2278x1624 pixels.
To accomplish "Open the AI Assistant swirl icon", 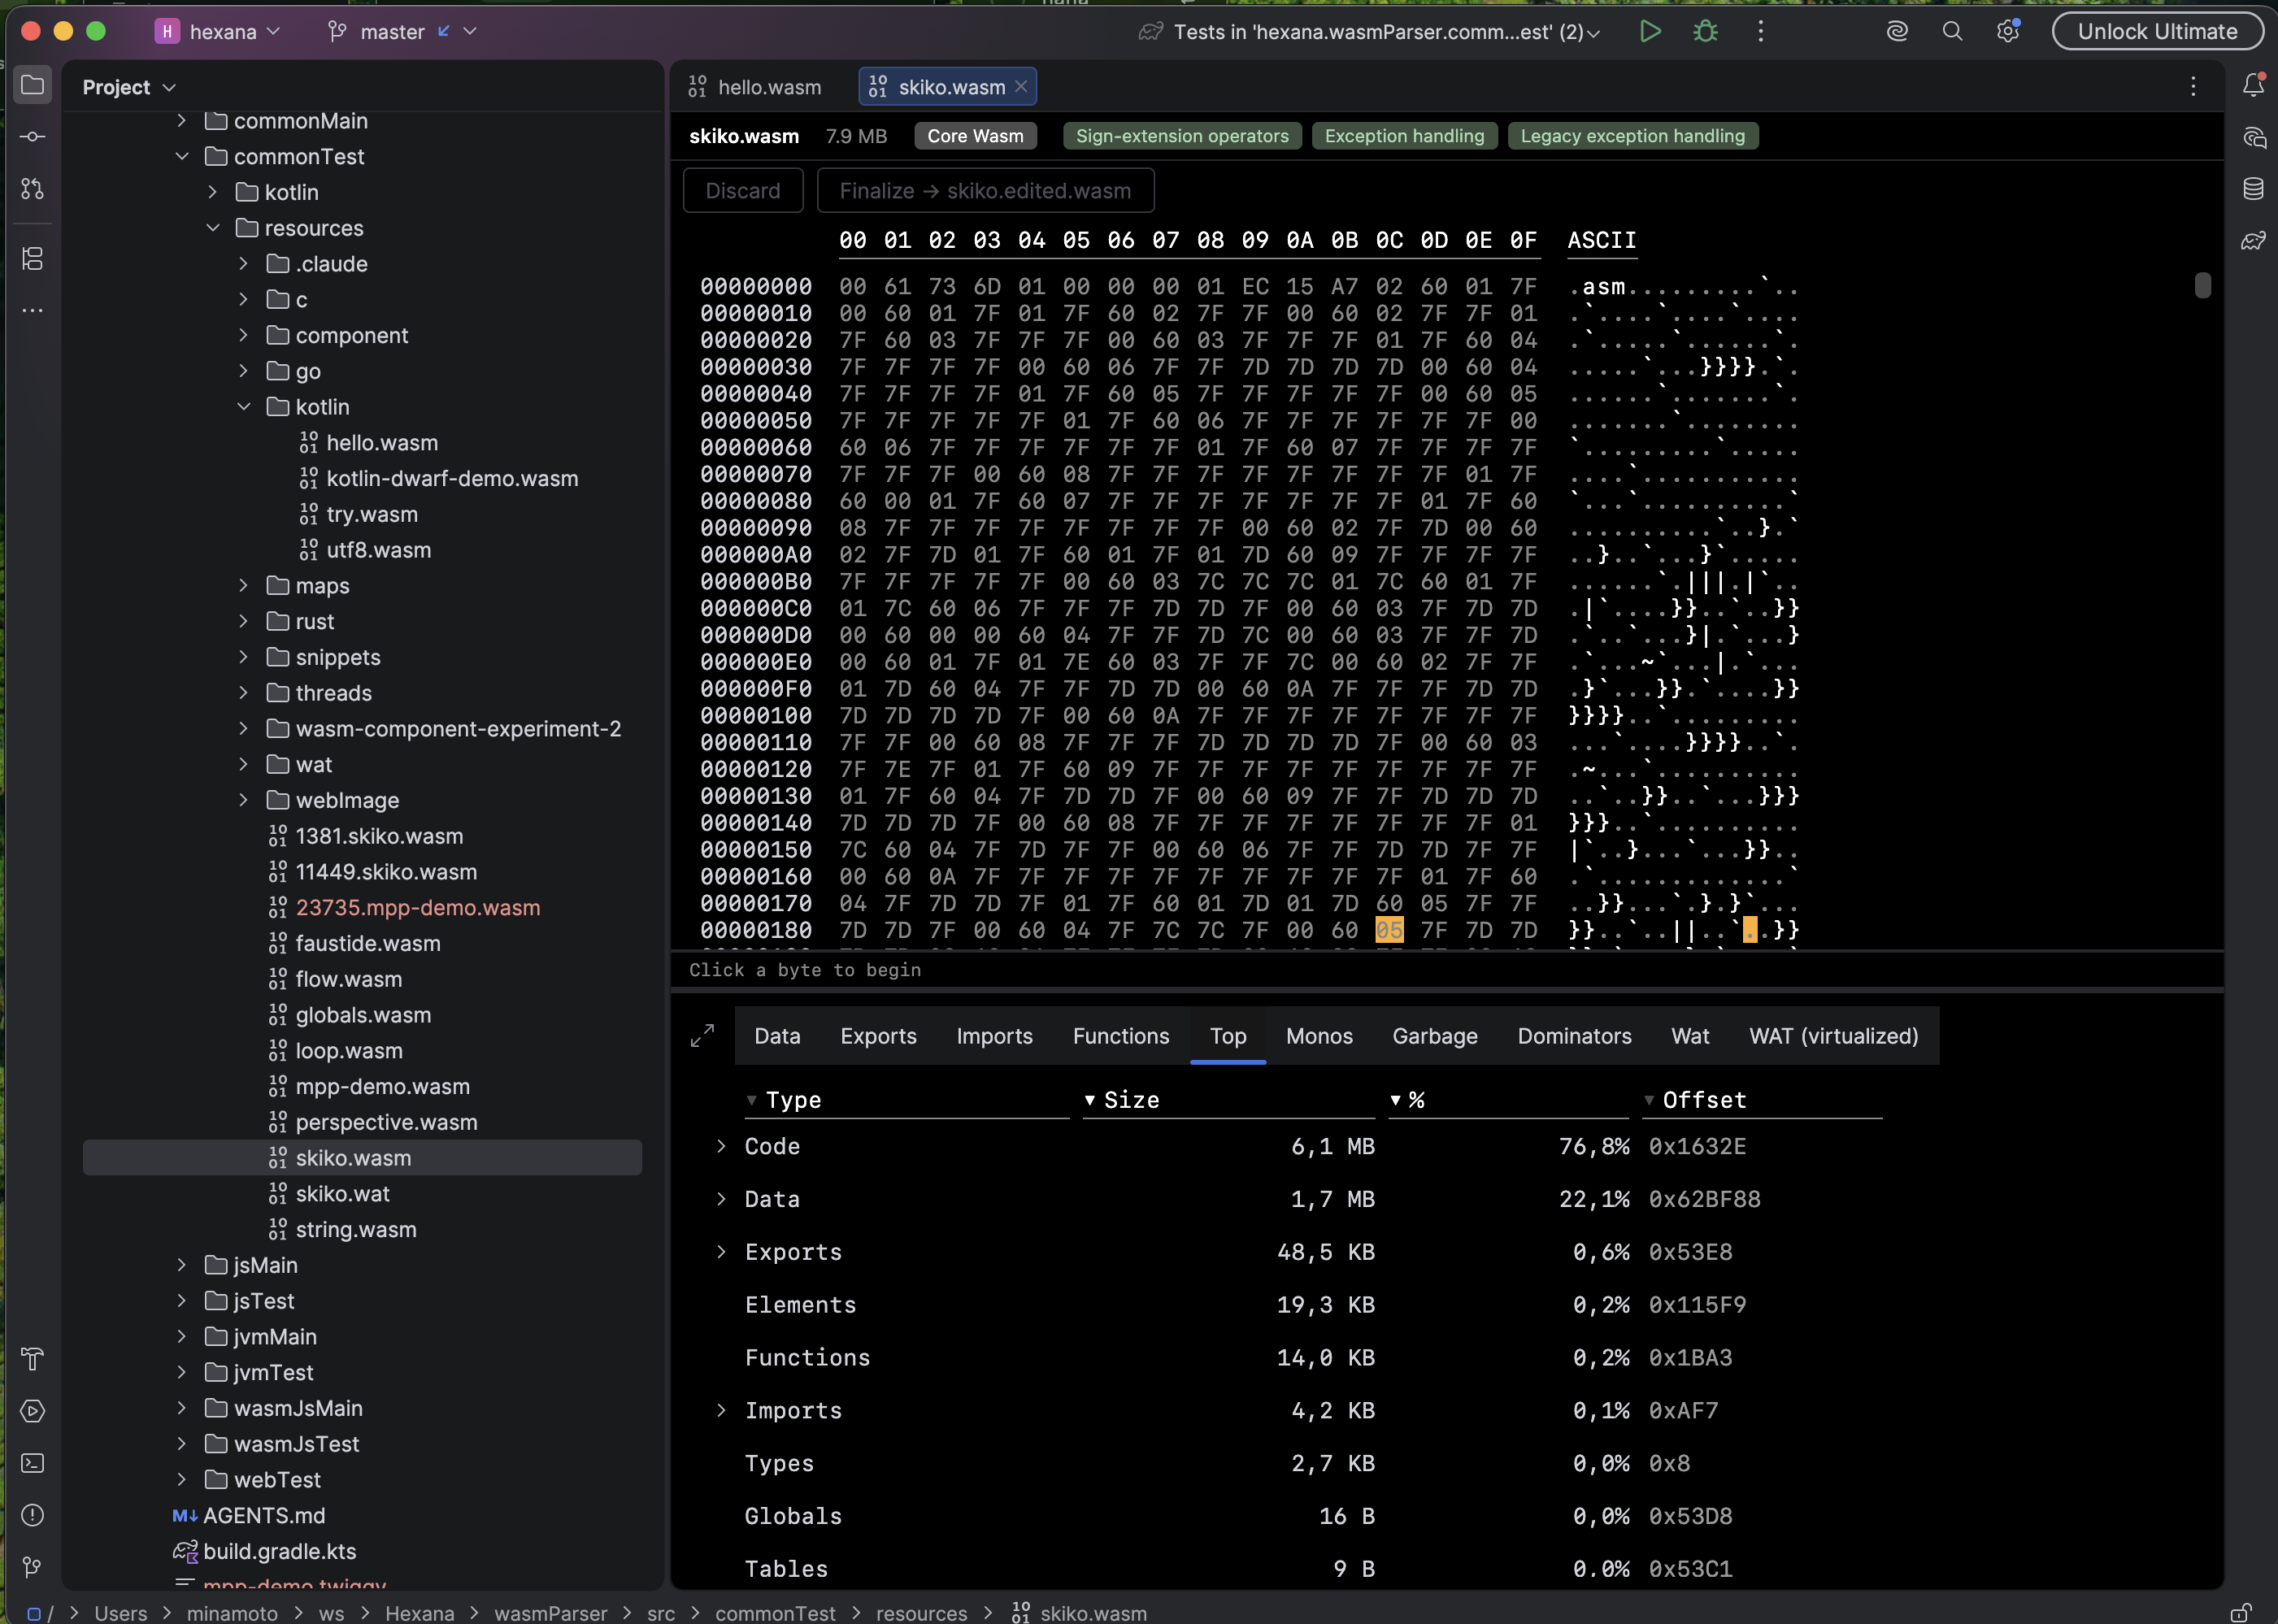I will 1897,31.
